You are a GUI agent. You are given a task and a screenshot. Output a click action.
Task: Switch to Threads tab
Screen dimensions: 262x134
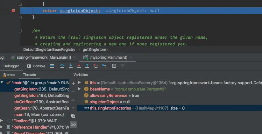tap(29, 75)
